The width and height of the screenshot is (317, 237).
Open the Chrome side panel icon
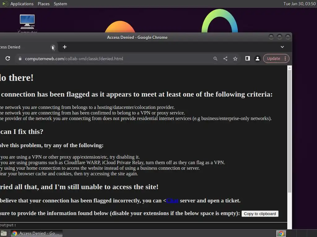point(247,58)
